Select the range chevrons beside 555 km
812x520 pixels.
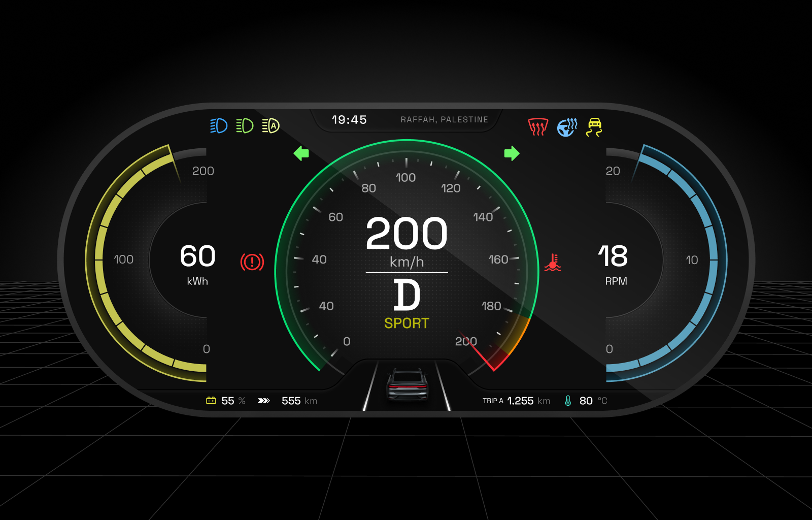pos(263,401)
